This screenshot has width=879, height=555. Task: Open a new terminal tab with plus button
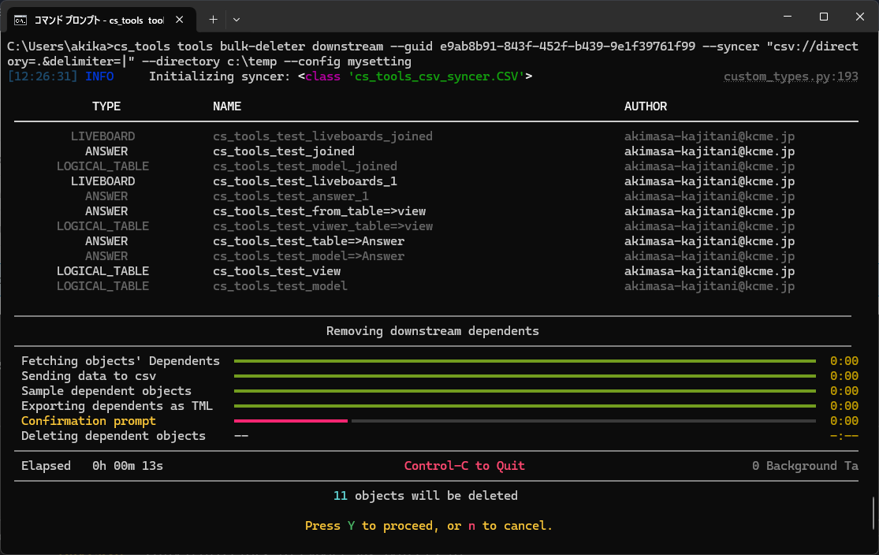pos(213,18)
